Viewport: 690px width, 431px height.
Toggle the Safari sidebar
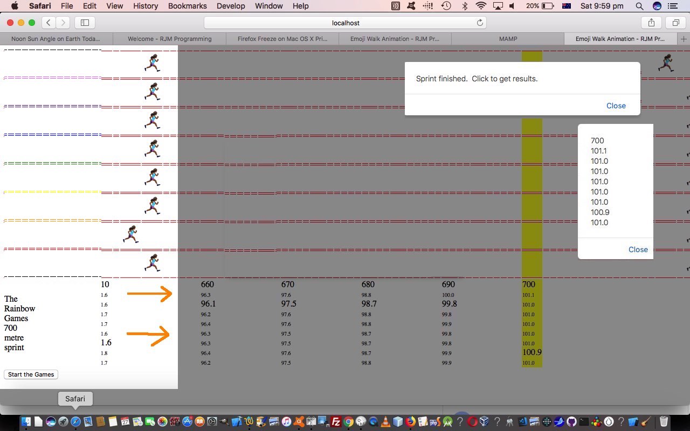[x=85, y=23]
